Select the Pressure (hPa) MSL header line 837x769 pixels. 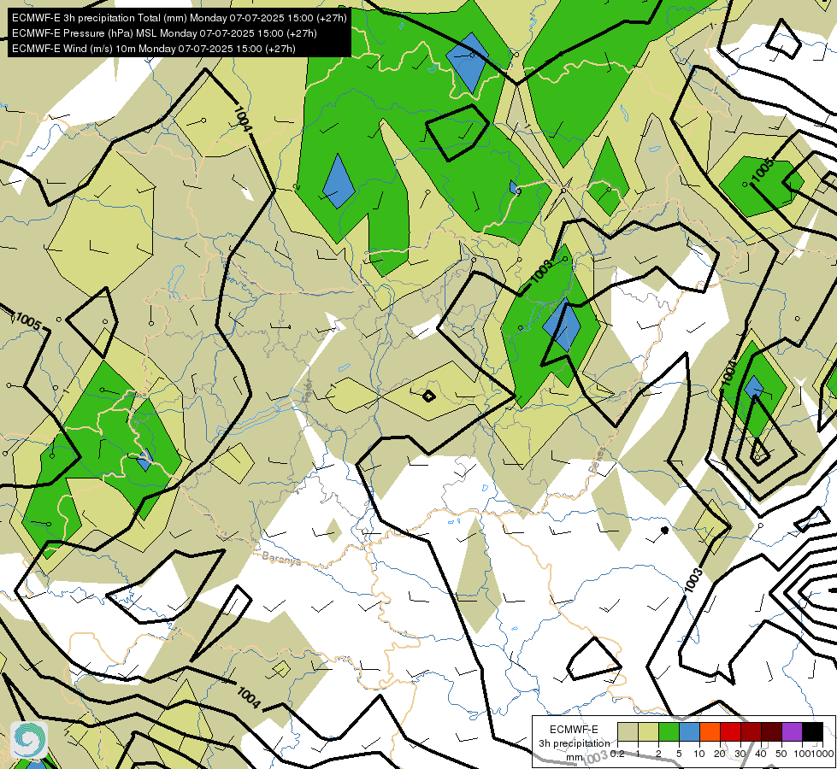point(164,33)
